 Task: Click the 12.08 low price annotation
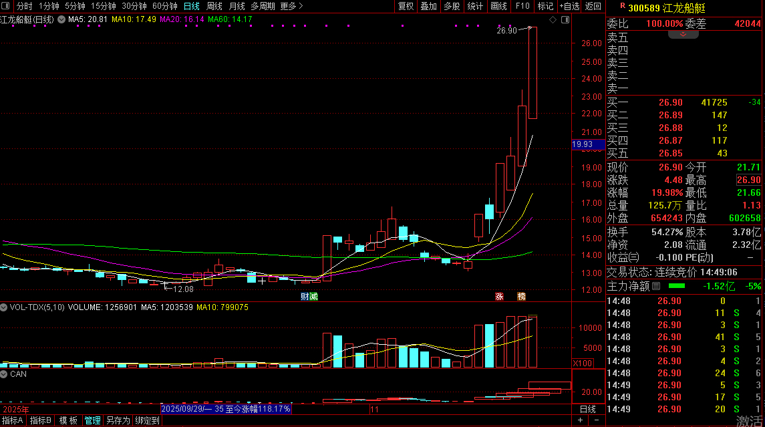[184, 289]
